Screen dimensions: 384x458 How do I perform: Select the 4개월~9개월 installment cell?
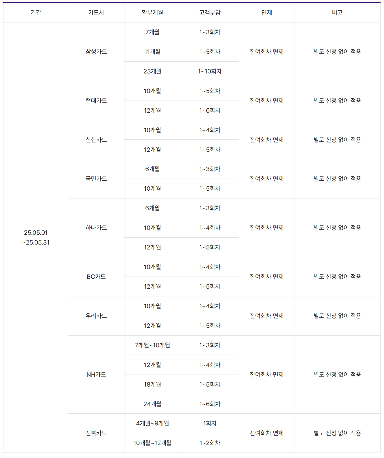(152, 423)
